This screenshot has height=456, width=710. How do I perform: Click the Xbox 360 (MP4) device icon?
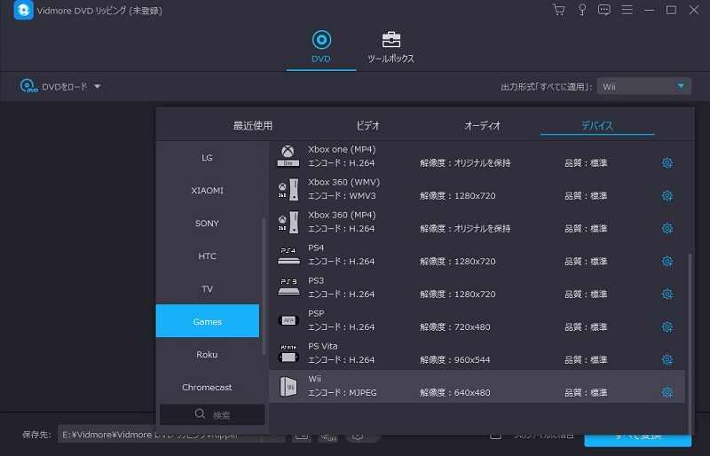288,222
